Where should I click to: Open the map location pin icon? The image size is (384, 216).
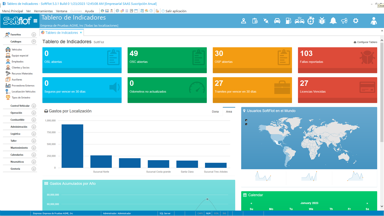click(x=244, y=21)
